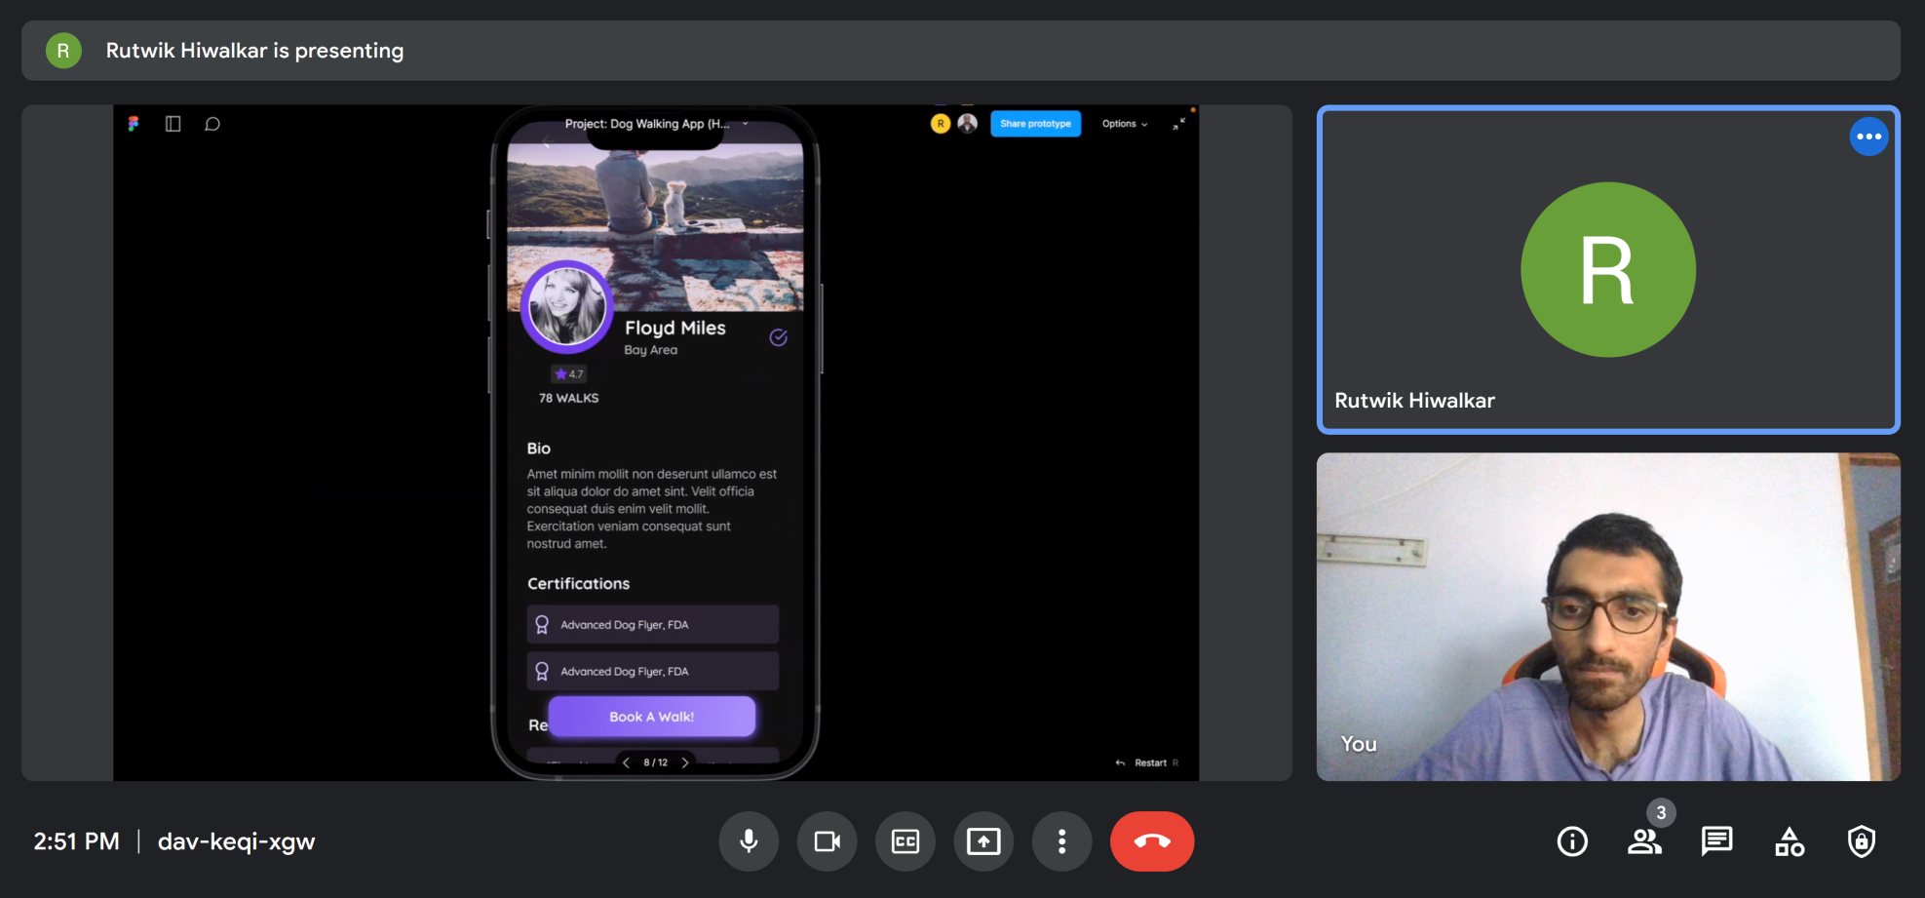Screen dimensions: 1925x898
Task: Show everyone people panel
Action: click(1644, 841)
